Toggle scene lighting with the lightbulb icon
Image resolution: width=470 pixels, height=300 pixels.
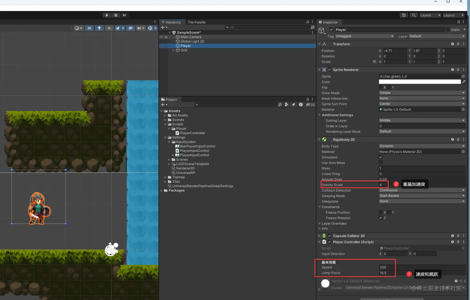click(x=99, y=28)
